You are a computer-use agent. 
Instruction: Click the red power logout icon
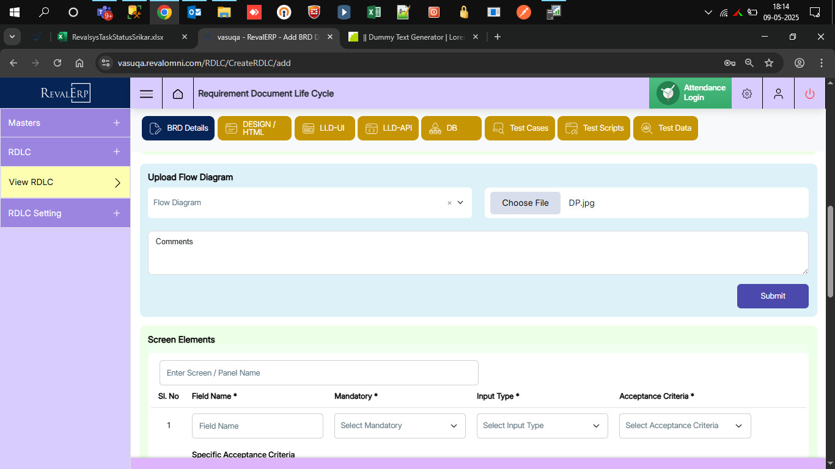coord(810,93)
